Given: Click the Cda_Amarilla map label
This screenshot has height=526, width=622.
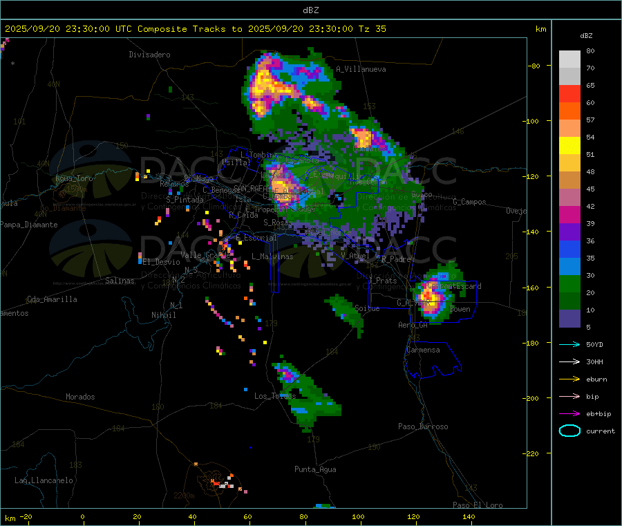Looking at the screenshot, I should click(x=52, y=299).
